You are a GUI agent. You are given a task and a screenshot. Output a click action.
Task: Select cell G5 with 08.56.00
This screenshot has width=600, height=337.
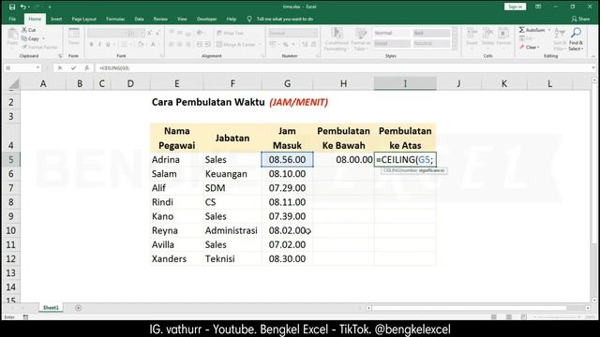click(287, 160)
